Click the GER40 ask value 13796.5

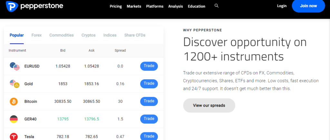click(92, 119)
